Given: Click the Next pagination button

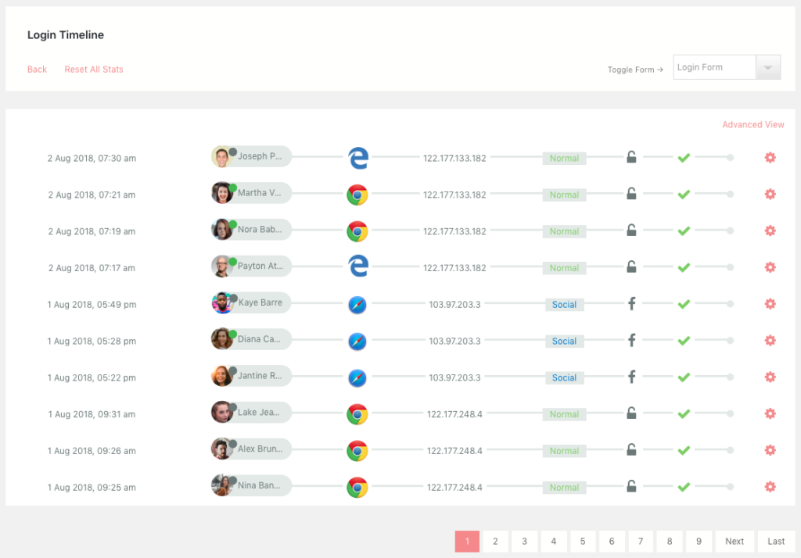Looking at the screenshot, I should [735, 541].
